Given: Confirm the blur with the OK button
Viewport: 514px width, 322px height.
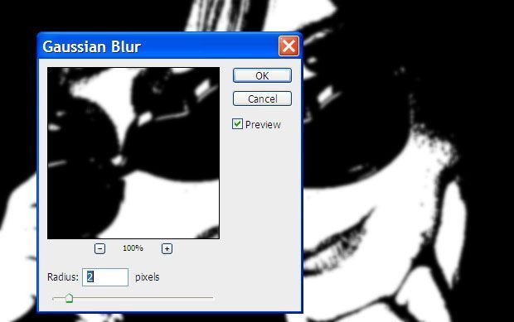Looking at the screenshot, I should [262, 75].
